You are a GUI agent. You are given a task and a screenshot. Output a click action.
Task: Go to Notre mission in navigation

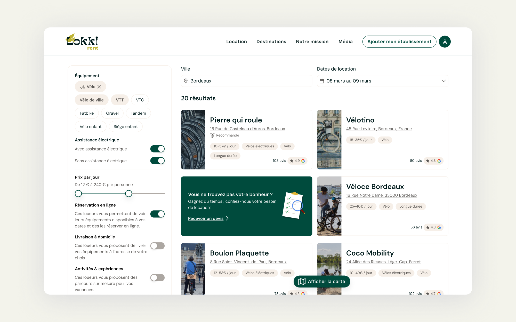312,42
